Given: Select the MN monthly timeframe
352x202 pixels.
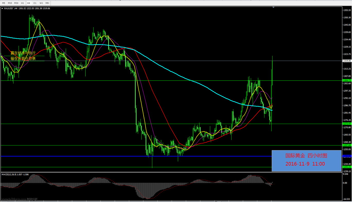Looking at the screenshot, I should click(47, 3).
